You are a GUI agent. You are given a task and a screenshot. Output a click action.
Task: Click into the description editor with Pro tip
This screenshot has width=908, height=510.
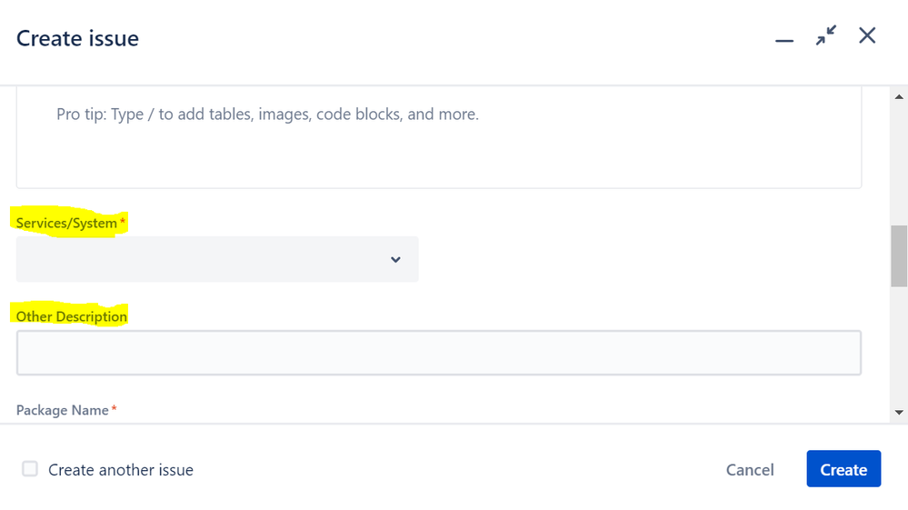[x=439, y=138]
